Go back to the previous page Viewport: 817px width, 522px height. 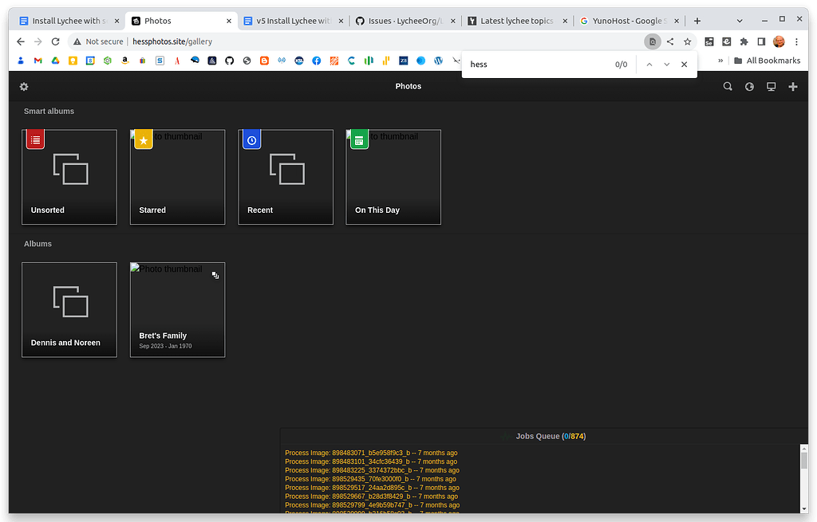(x=21, y=41)
